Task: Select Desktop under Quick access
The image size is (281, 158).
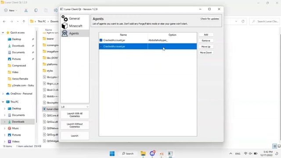Action: tap(17, 39)
